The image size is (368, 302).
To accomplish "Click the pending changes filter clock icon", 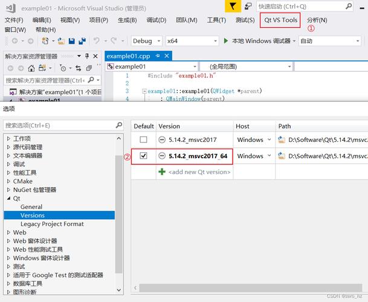I will tap(63, 68).
